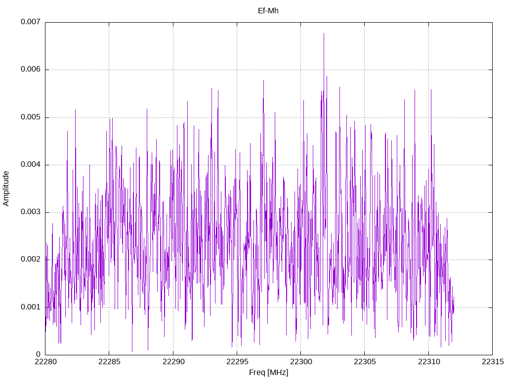Click the y-axis tick label 0.005
This screenshot has height=379, width=506.
point(31,117)
